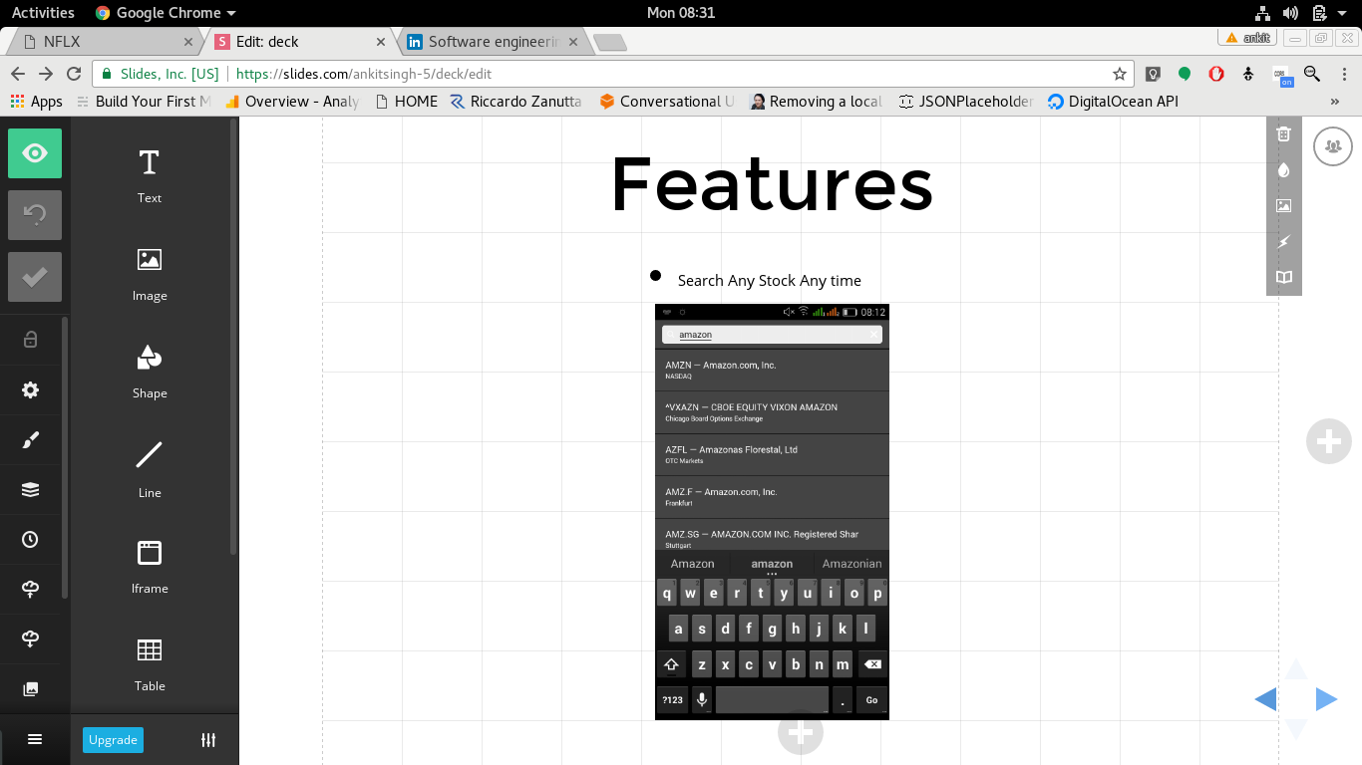Open Apps bookmark shortcut
The width and height of the screenshot is (1362, 765).
(36, 102)
